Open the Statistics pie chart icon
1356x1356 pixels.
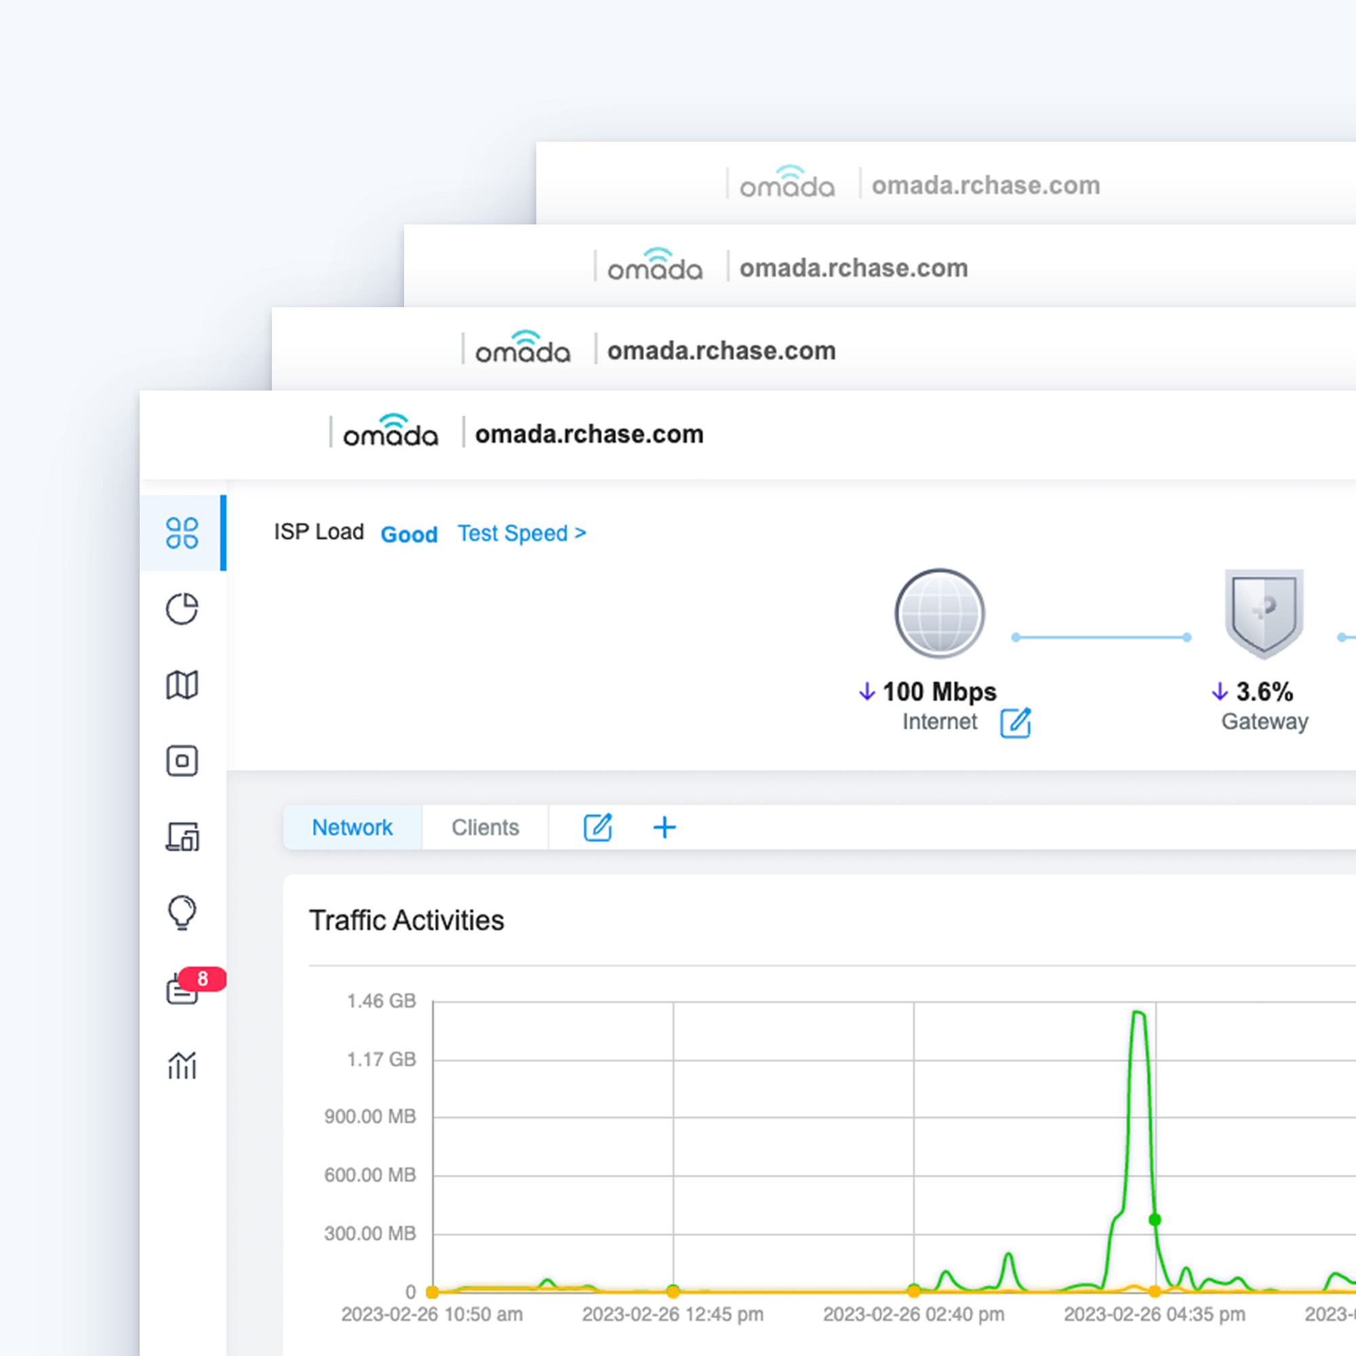(182, 609)
